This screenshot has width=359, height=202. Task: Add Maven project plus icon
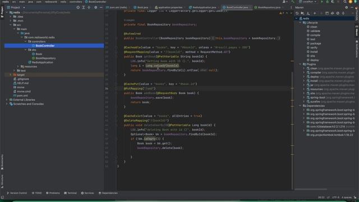coord(315,13)
